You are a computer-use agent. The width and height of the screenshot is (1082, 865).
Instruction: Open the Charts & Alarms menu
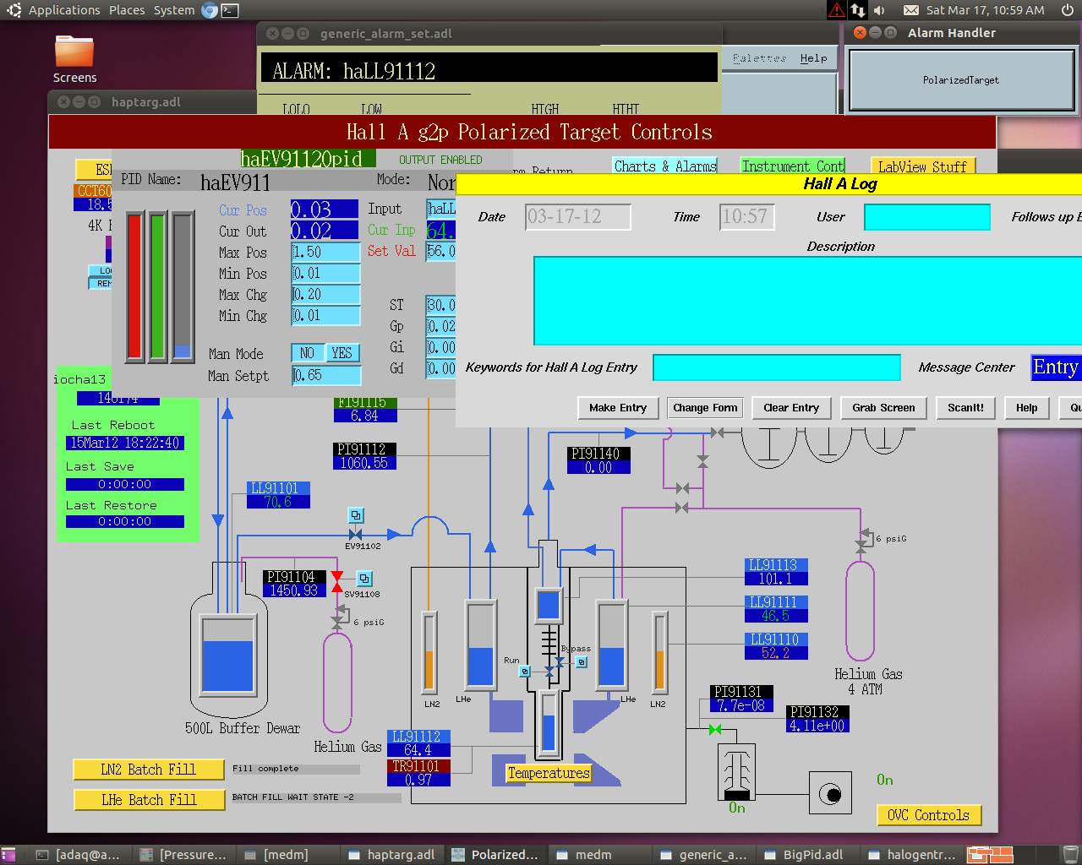[665, 166]
